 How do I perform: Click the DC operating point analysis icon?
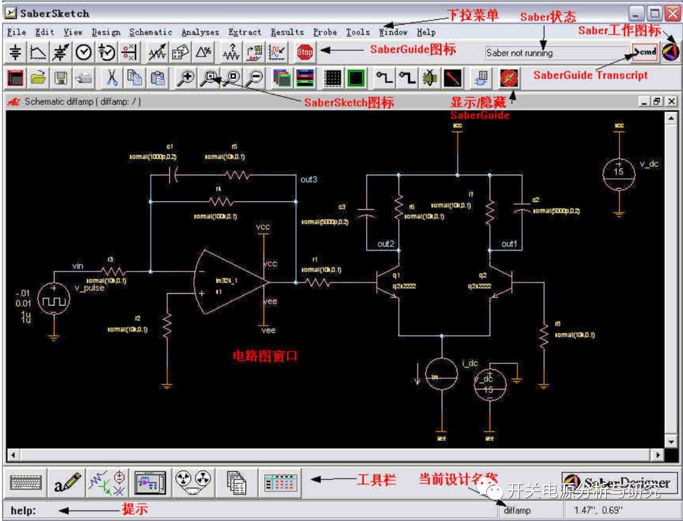(x=15, y=52)
